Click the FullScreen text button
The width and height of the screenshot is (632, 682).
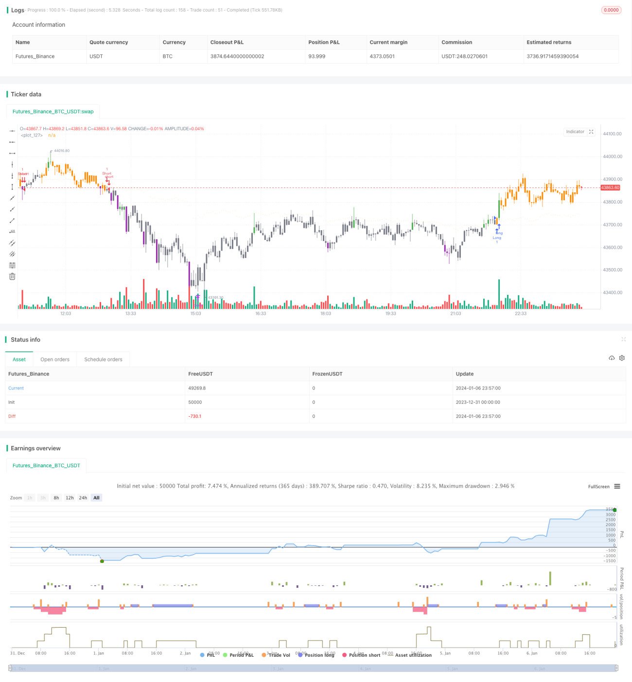pos(598,487)
